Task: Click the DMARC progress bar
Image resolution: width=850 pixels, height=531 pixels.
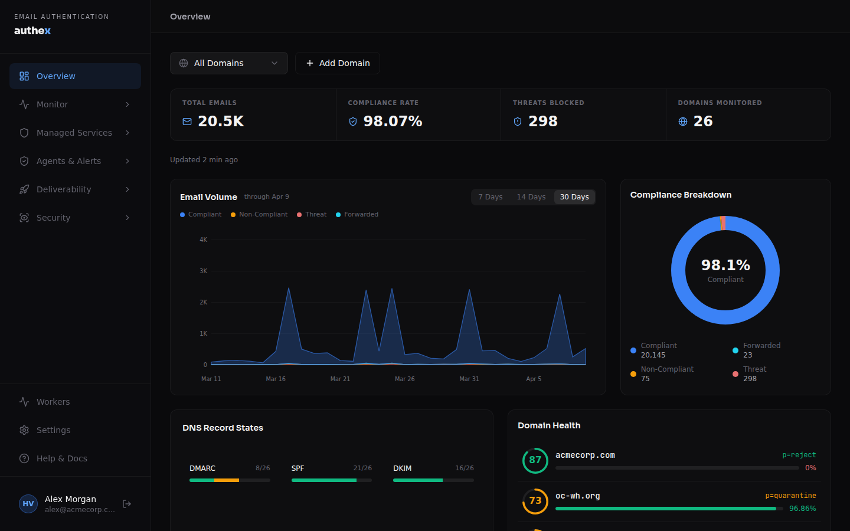Action: pyautogui.click(x=230, y=480)
